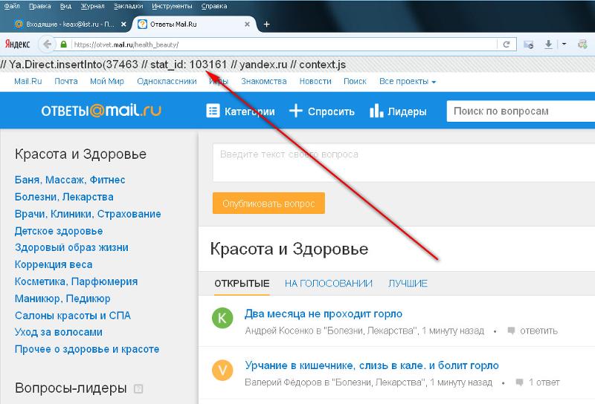
Task: Reload page using the refresh icon
Action: pyautogui.click(x=506, y=45)
